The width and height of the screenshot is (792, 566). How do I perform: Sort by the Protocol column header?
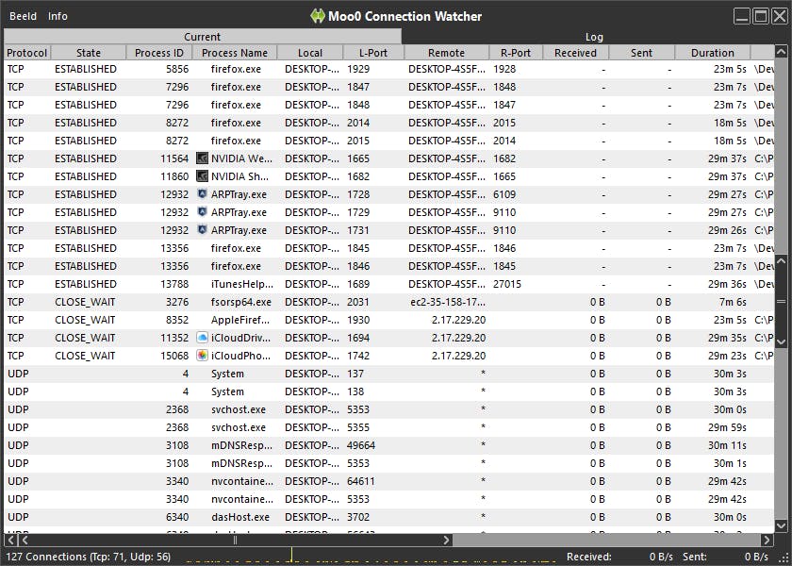[27, 53]
